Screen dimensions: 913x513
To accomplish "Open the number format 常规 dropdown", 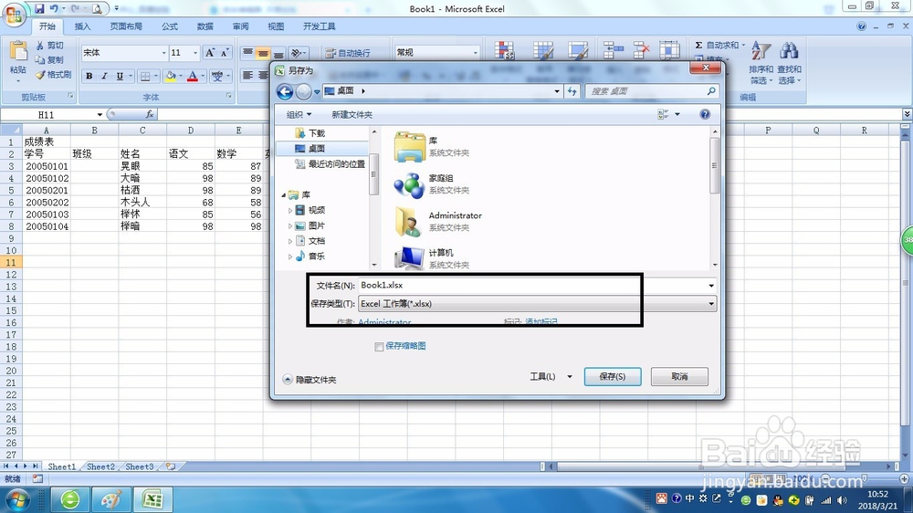I will (x=475, y=53).
